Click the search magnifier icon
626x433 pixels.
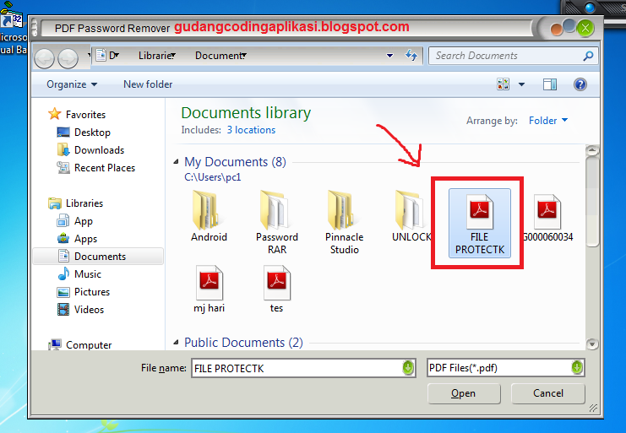pos(588,56)
